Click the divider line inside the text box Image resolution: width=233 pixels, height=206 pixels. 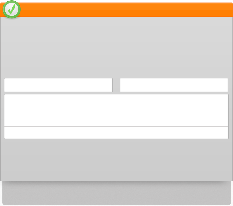click(x=117, y=127)
